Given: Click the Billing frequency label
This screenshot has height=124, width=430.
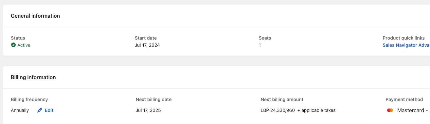Looking at the screenshot, I should point(29,99).
